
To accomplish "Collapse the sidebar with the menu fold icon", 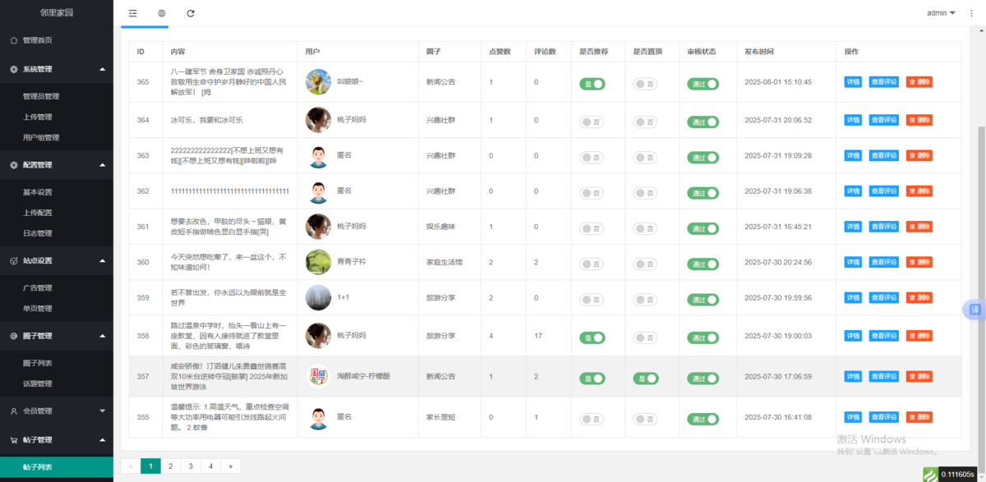I will coord(133,13).
